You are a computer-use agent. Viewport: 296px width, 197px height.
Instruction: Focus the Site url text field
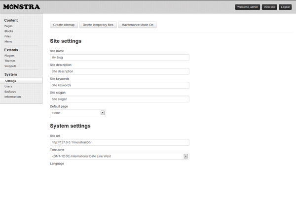(119, 142)
